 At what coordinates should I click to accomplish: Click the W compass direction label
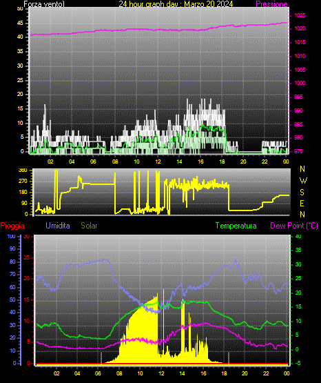pyautogui.click(x=303, y=181)
